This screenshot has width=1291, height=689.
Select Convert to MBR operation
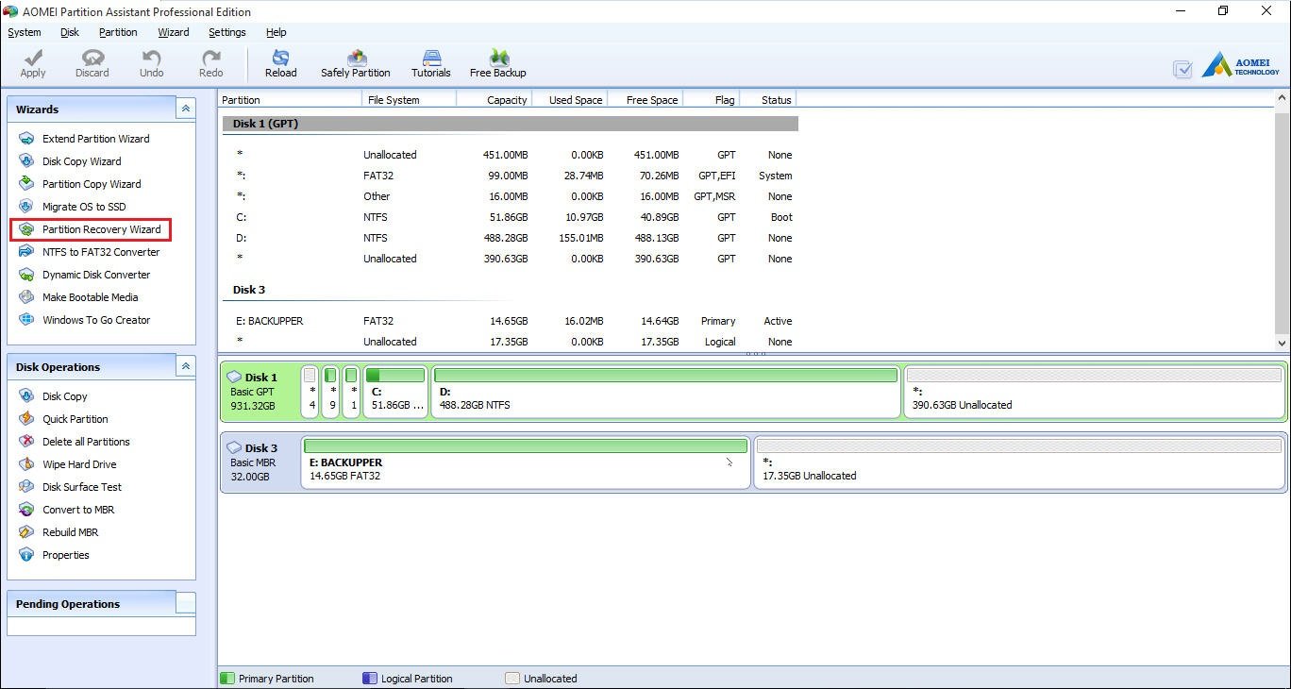[x=67, y=510]
